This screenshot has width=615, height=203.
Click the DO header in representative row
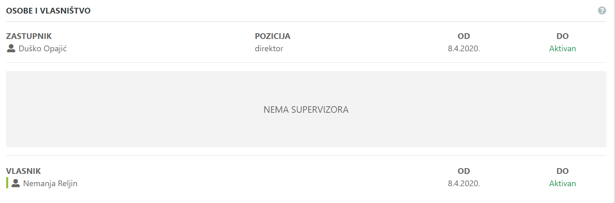pyautogui.click(x=562, y=36)
